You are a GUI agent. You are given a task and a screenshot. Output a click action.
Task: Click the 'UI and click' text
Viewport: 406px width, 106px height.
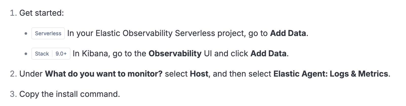[226, 54]
